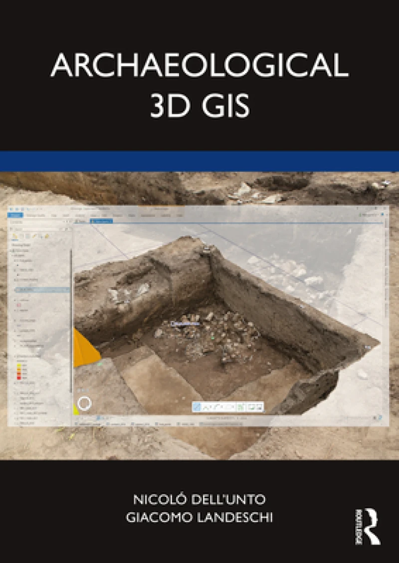Uncheck the topmost layer in the Contents pane

click(13, 251)
